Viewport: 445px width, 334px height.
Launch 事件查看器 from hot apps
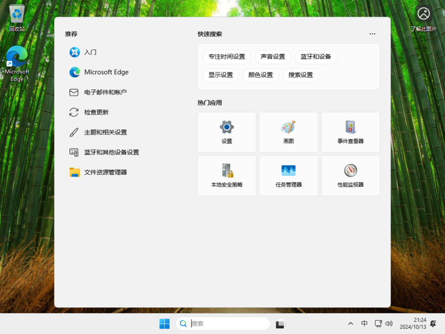[350, 132]
